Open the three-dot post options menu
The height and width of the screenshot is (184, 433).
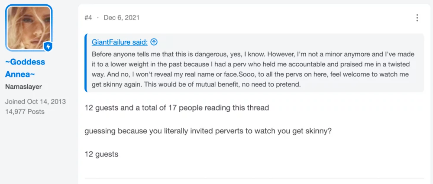click(417, 18)
